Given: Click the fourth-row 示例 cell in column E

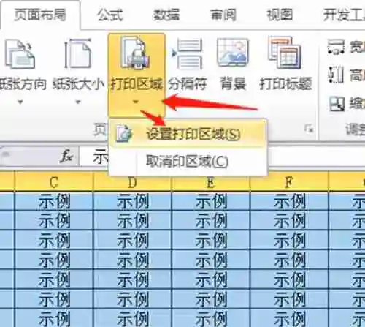Looking at the screenshot, I should coord(211,260).
